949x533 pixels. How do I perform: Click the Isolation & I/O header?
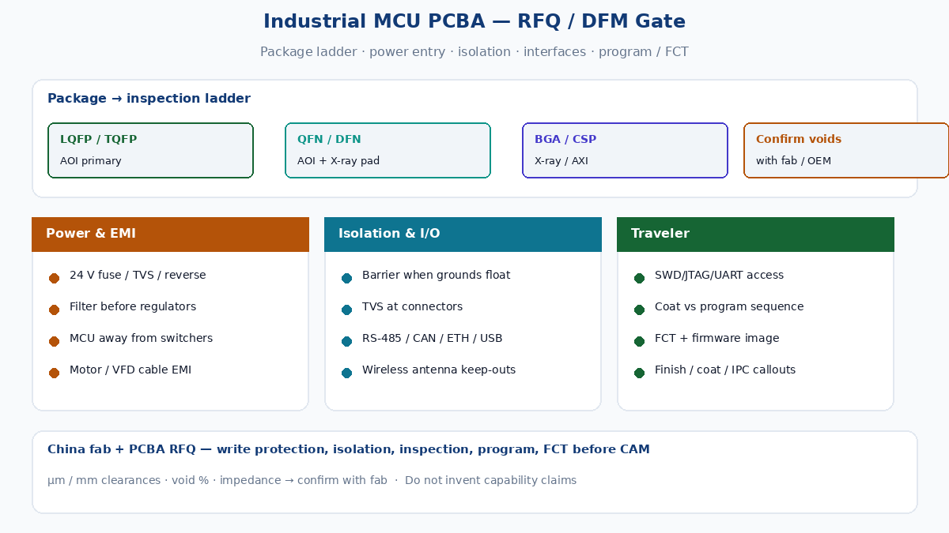[463, 234]
